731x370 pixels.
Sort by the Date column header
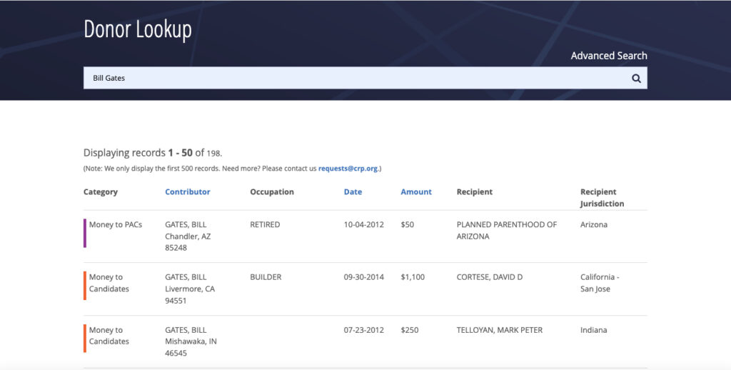pos(353,191)
